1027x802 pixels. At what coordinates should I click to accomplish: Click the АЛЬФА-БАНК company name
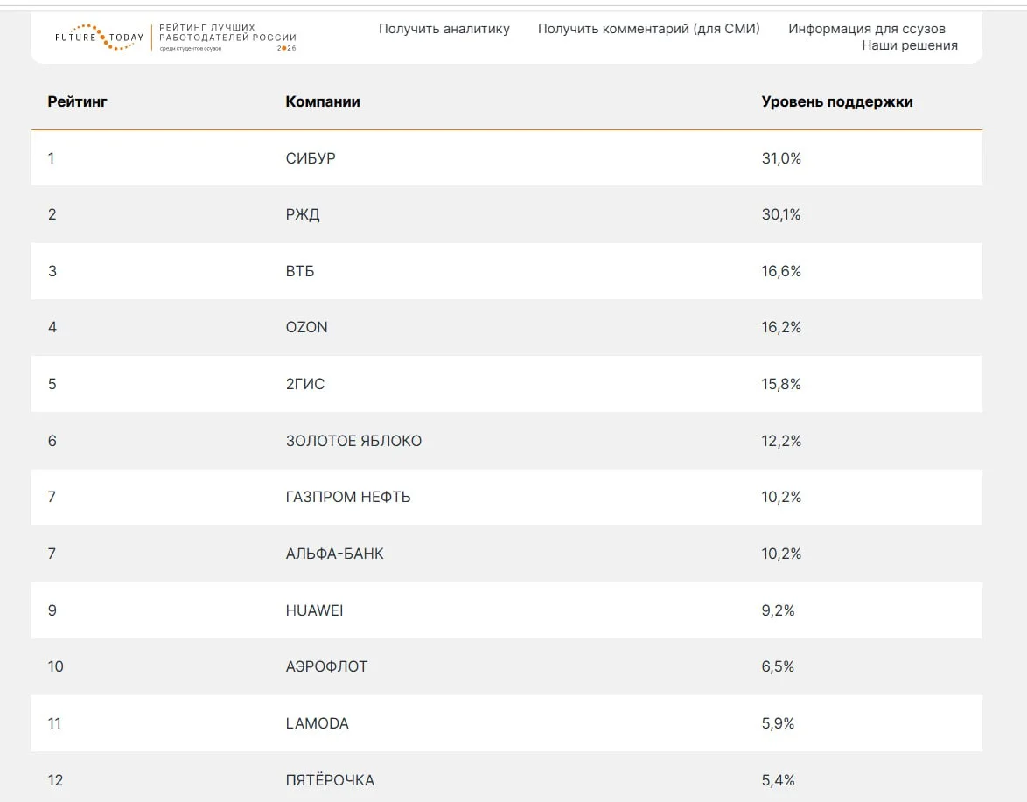point(335,554)
